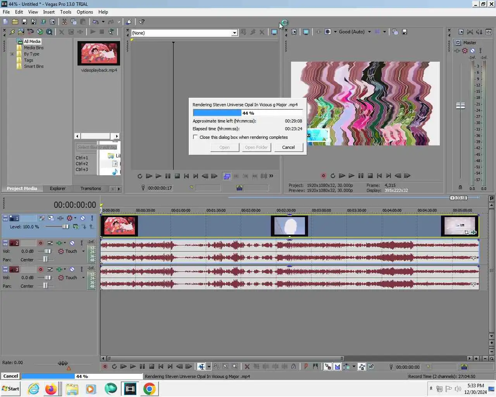Click Google Chrome in the taskbar
496x397 pixels.
pos(149,388)
